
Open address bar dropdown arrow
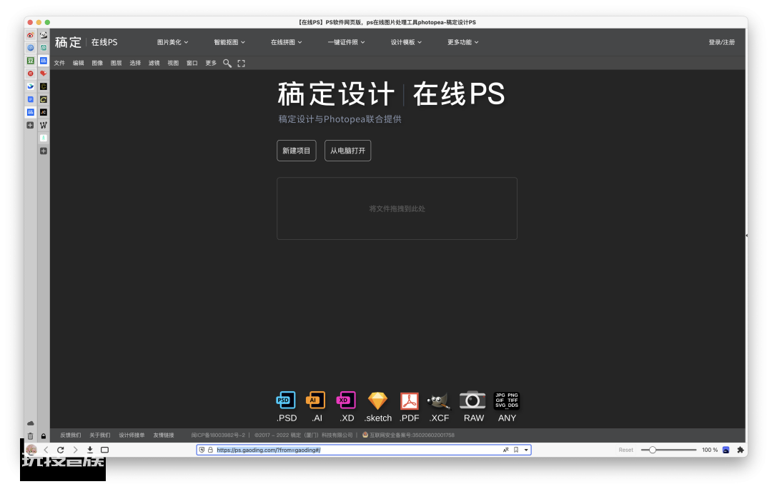point(526,450)
